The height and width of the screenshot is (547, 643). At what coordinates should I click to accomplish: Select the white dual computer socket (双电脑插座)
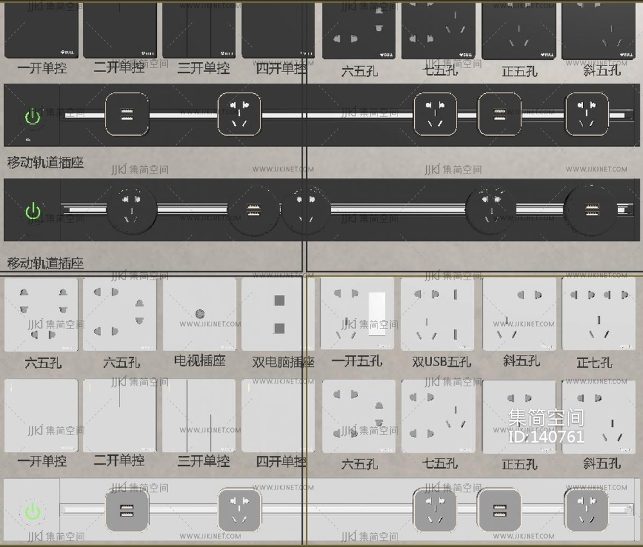[x=278, y=314]
